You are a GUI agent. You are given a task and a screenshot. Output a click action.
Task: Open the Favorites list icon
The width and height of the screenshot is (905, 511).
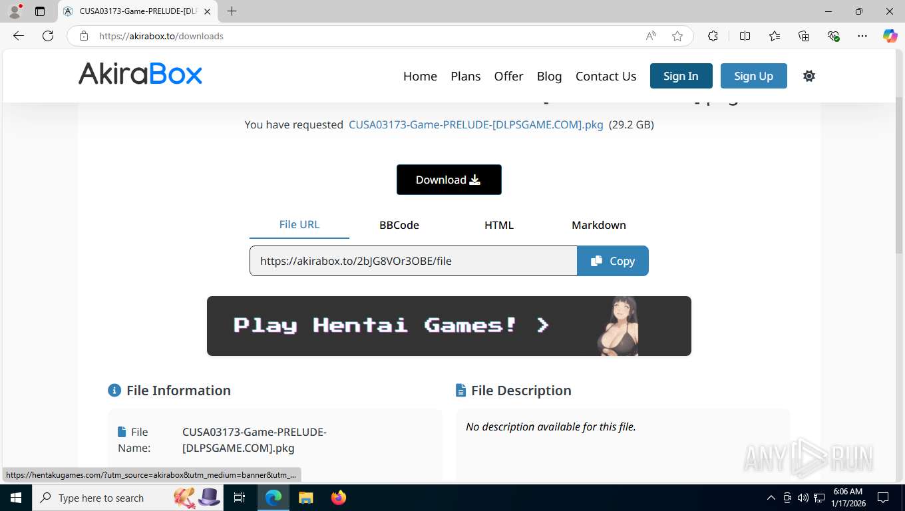click(x=775, y=36)
